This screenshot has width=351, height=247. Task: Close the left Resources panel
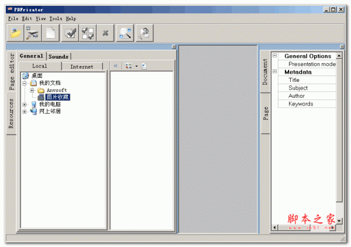point(174,47)
